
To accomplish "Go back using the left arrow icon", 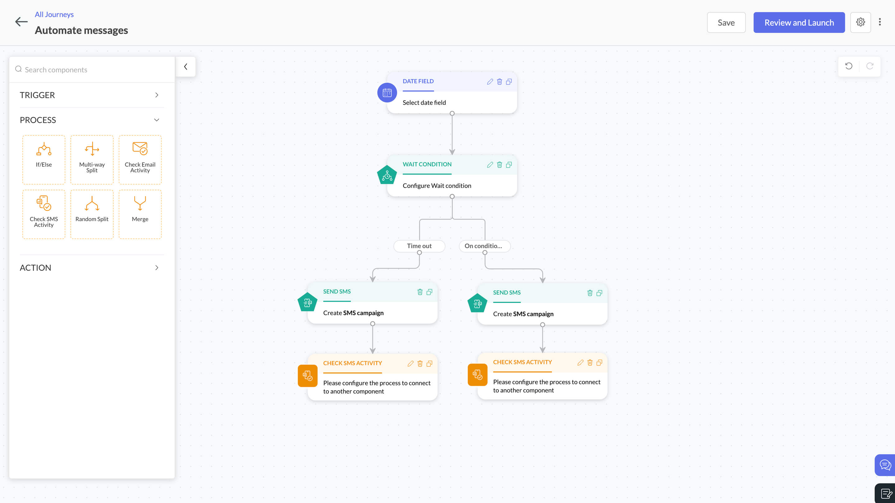I will [x=21, y=22].
